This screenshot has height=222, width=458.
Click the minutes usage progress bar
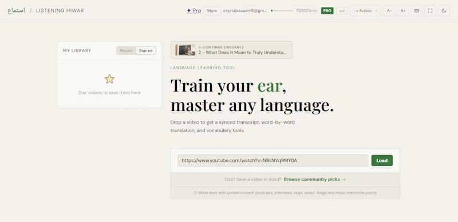282,10
